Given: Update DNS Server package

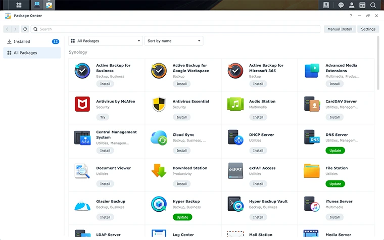Looking at the screenshot, I should (335, 151).
